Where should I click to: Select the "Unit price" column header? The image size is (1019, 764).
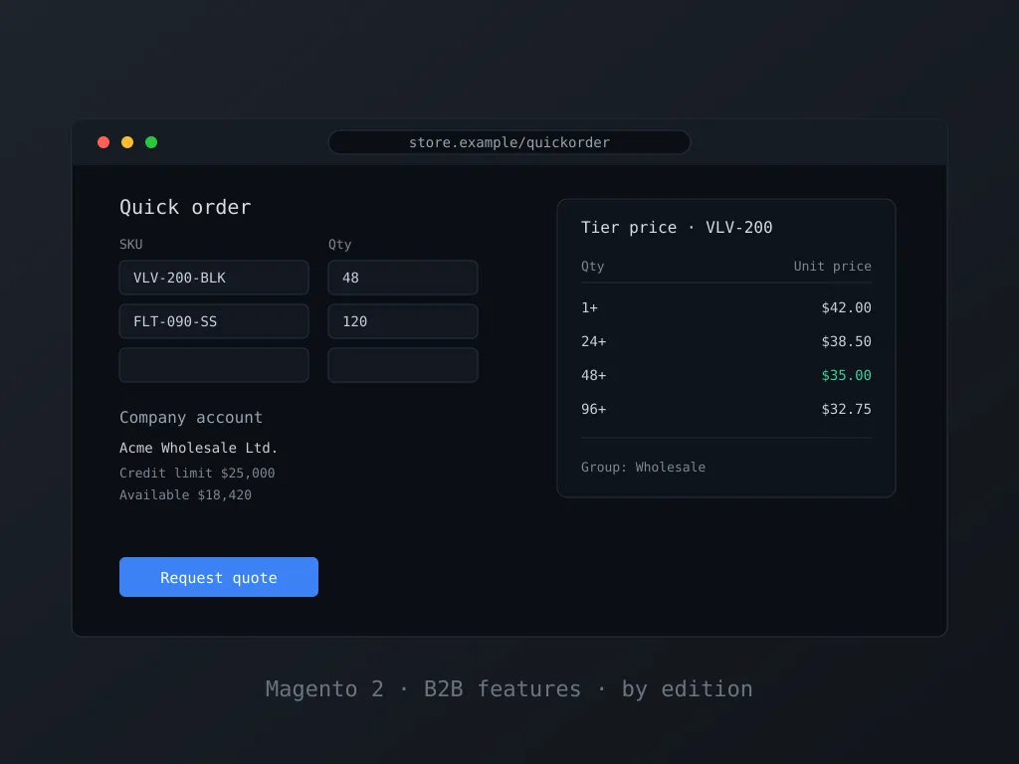pyautogui.click(x=833, y=267)
